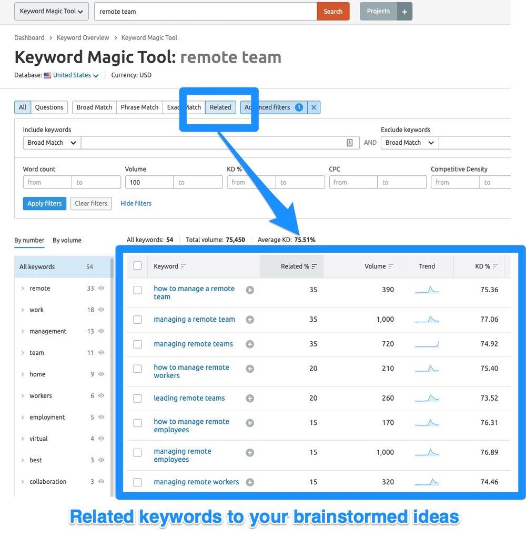Click Clear filters button
Image resolution: width=526 pixels, height=556 pixels.
pos(91,204)
